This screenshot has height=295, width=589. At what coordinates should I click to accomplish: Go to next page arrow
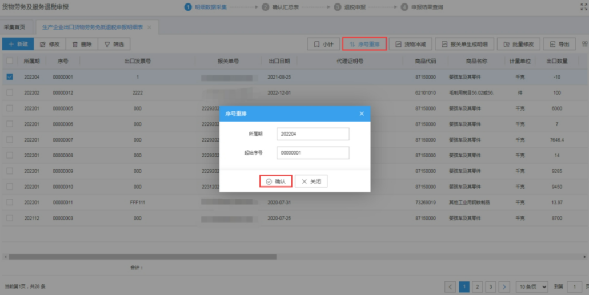coord(504,287)
